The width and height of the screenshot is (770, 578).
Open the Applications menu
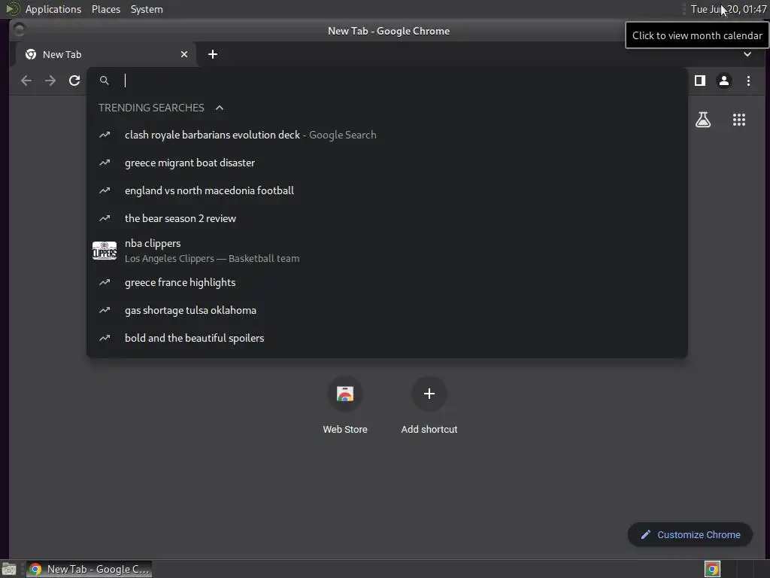(53, 9)
